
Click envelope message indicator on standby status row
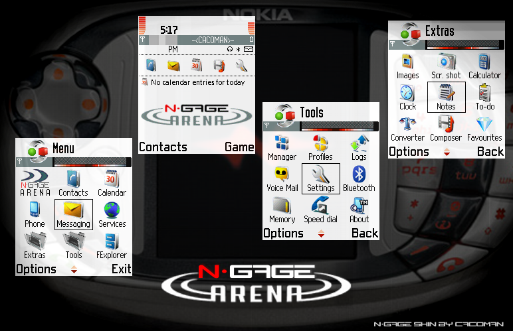point(249,49)
